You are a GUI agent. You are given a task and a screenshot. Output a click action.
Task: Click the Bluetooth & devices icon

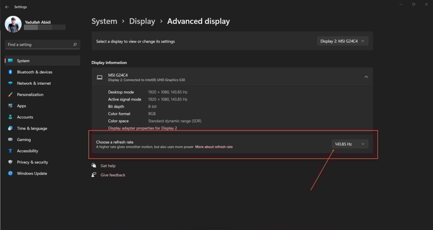11,72
